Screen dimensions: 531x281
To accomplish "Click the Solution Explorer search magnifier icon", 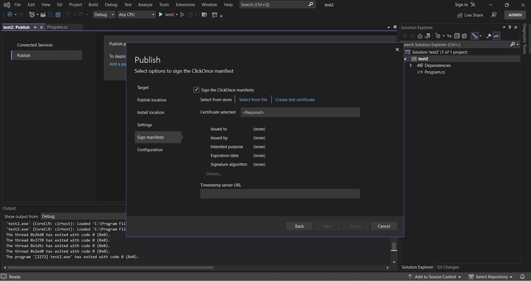I will (x=512, y=44).
